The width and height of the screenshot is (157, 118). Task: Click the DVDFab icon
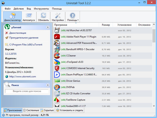(57, 87)
